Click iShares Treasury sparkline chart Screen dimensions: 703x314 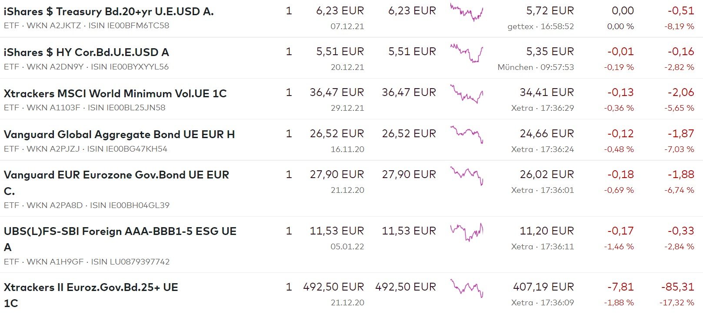click(x=466, y=12)
